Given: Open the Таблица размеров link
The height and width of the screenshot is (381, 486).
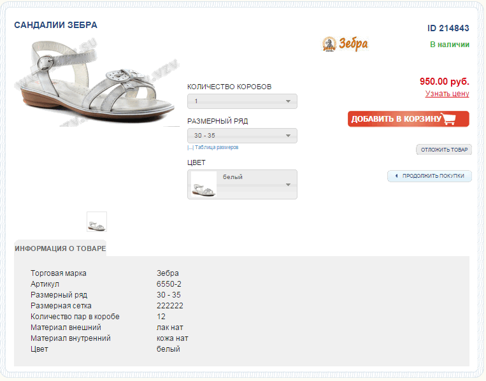Looking at the screenshot, I should coord(217,147).
